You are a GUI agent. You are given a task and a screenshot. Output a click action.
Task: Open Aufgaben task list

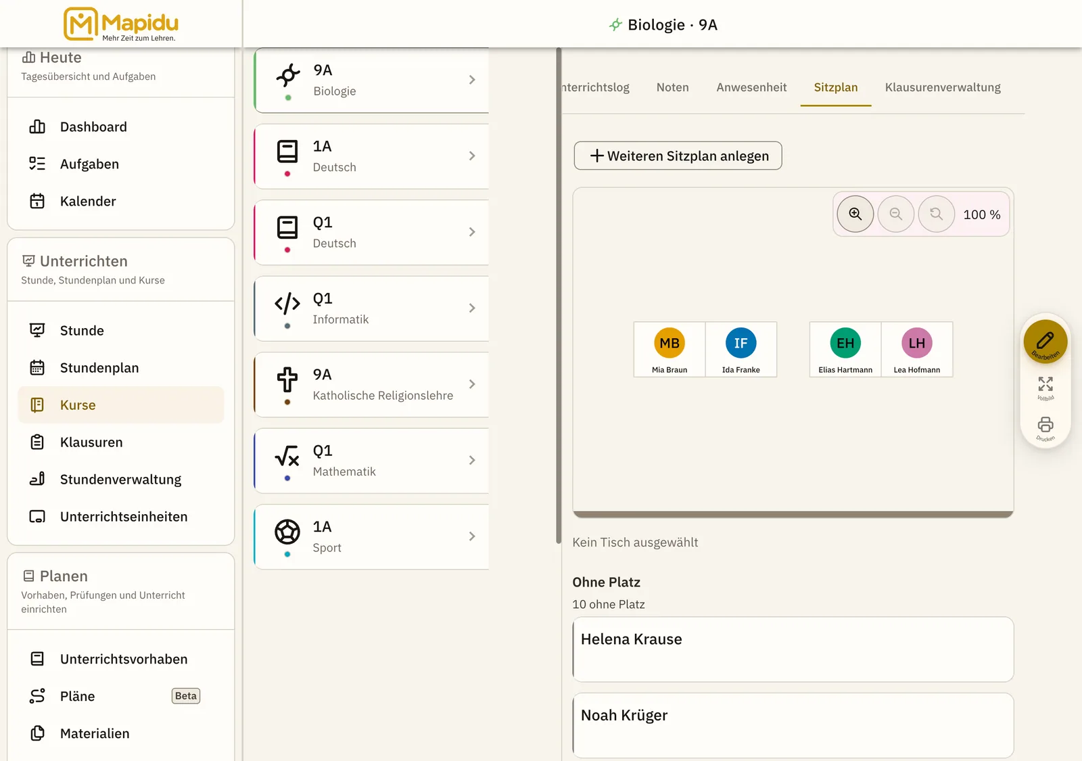coord(120,164)
